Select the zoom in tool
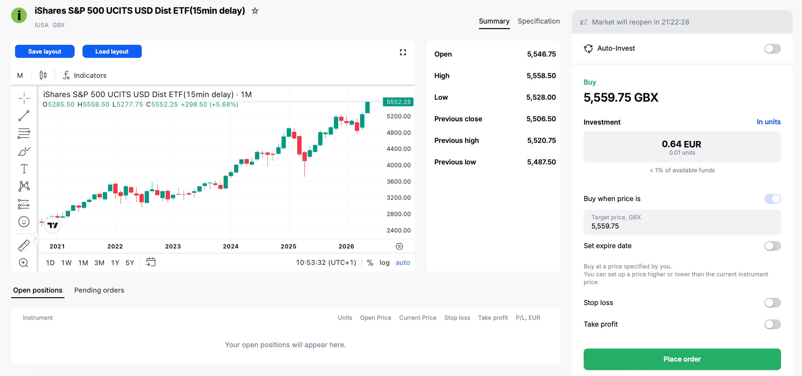The height and width of the screenshot is (376, 802). point(24,263)
